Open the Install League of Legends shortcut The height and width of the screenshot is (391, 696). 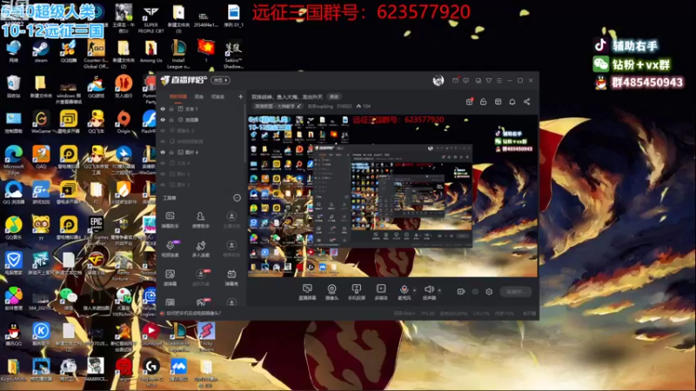tap(178, 54)
